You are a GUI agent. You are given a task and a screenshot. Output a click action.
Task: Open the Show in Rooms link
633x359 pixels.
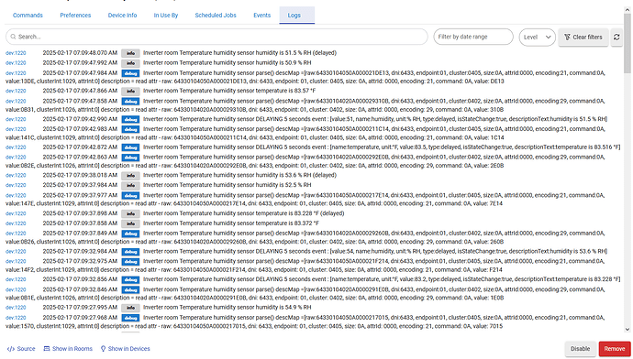tap(68, 349)
